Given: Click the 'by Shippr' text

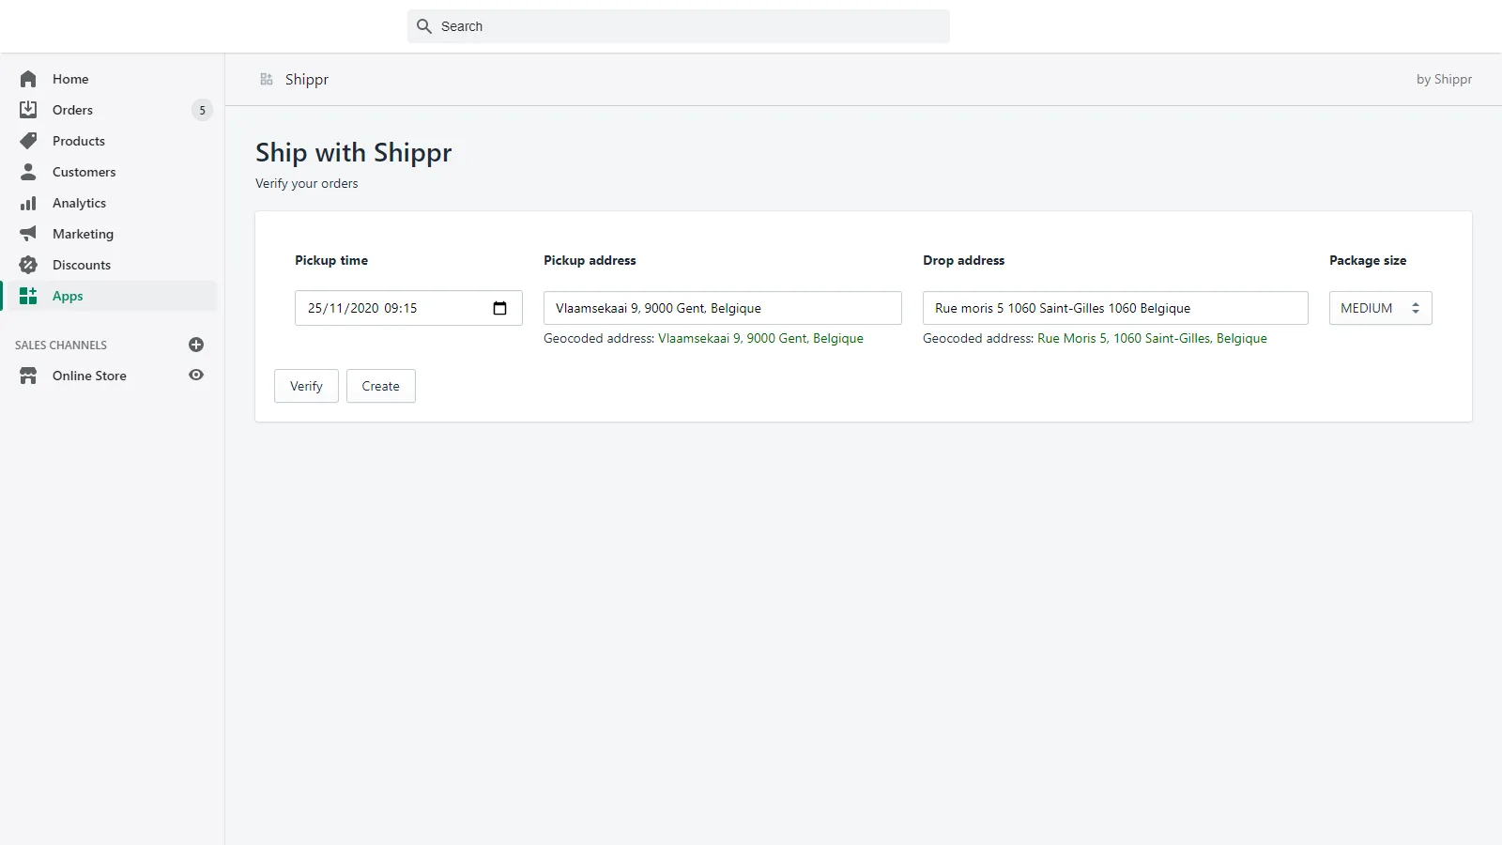Looking at the screenshot, I should 1444,79.
